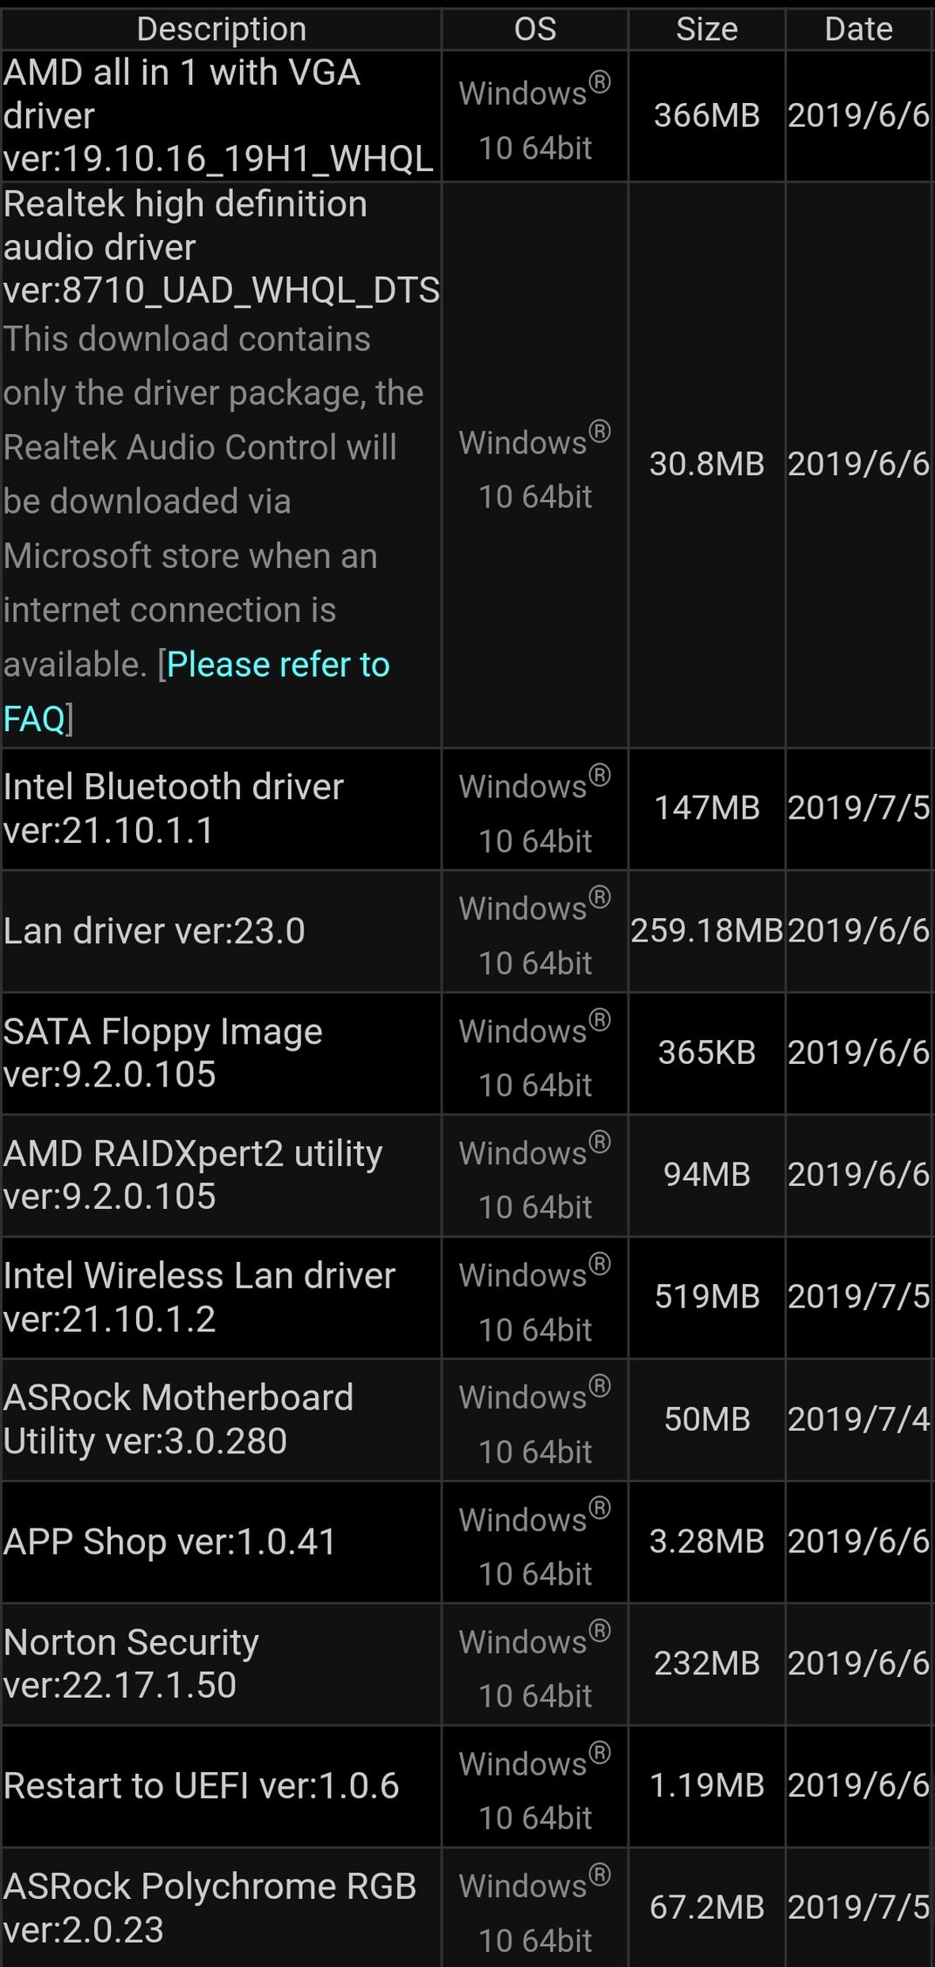
Task: Select the AMD all in 1 VGA driver entry
Action: point(218,115)
